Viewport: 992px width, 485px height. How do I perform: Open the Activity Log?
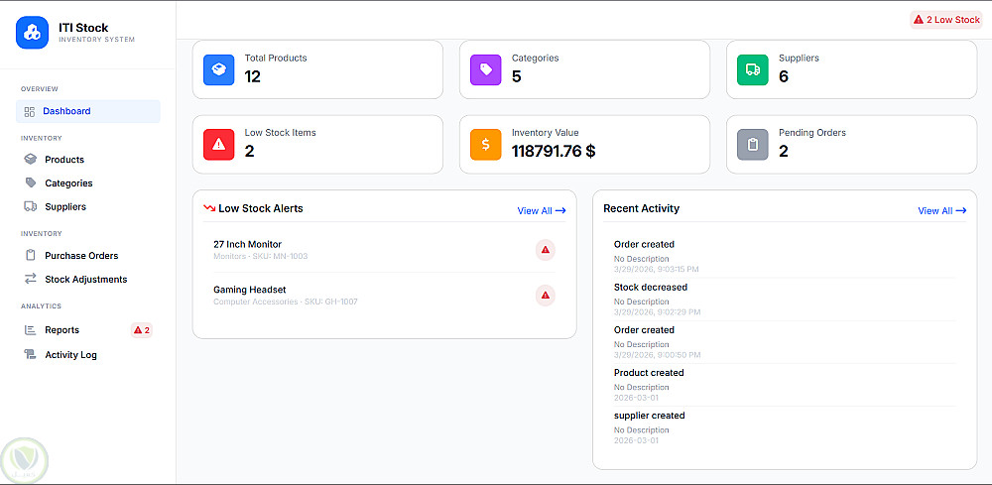pyautogui.click(x=70, y=355)
